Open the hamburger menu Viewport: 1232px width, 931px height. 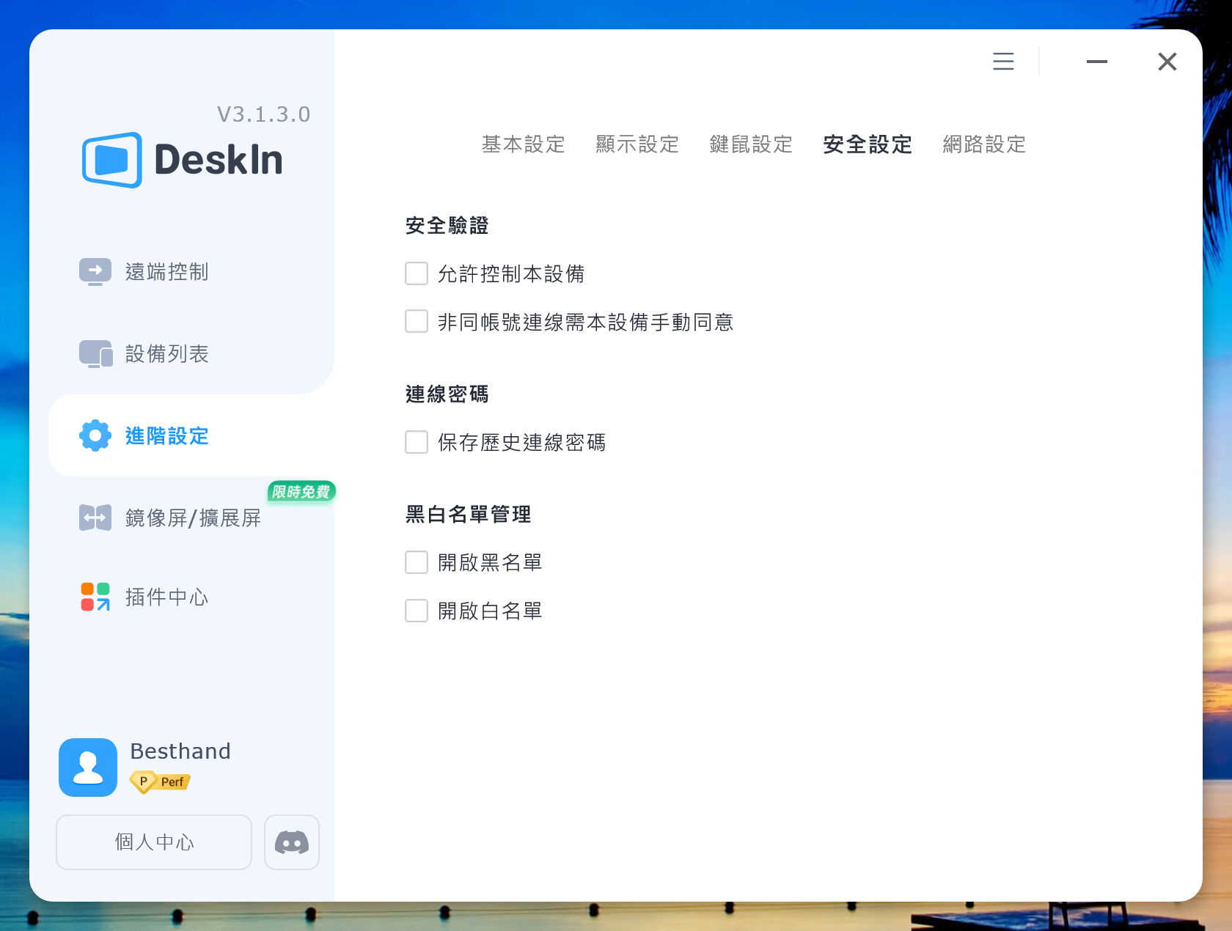click(1002, 62)
